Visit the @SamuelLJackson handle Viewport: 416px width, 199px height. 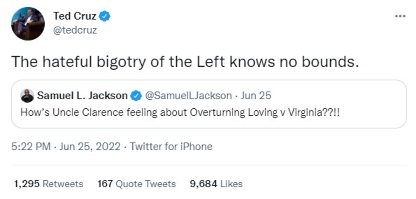(189, 96)
